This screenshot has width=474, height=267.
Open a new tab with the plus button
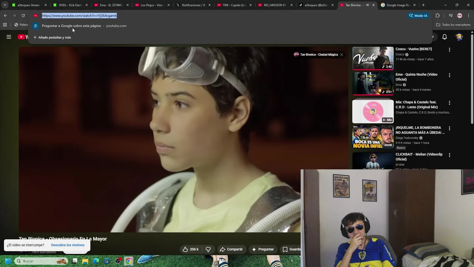[x=423, y=5]
